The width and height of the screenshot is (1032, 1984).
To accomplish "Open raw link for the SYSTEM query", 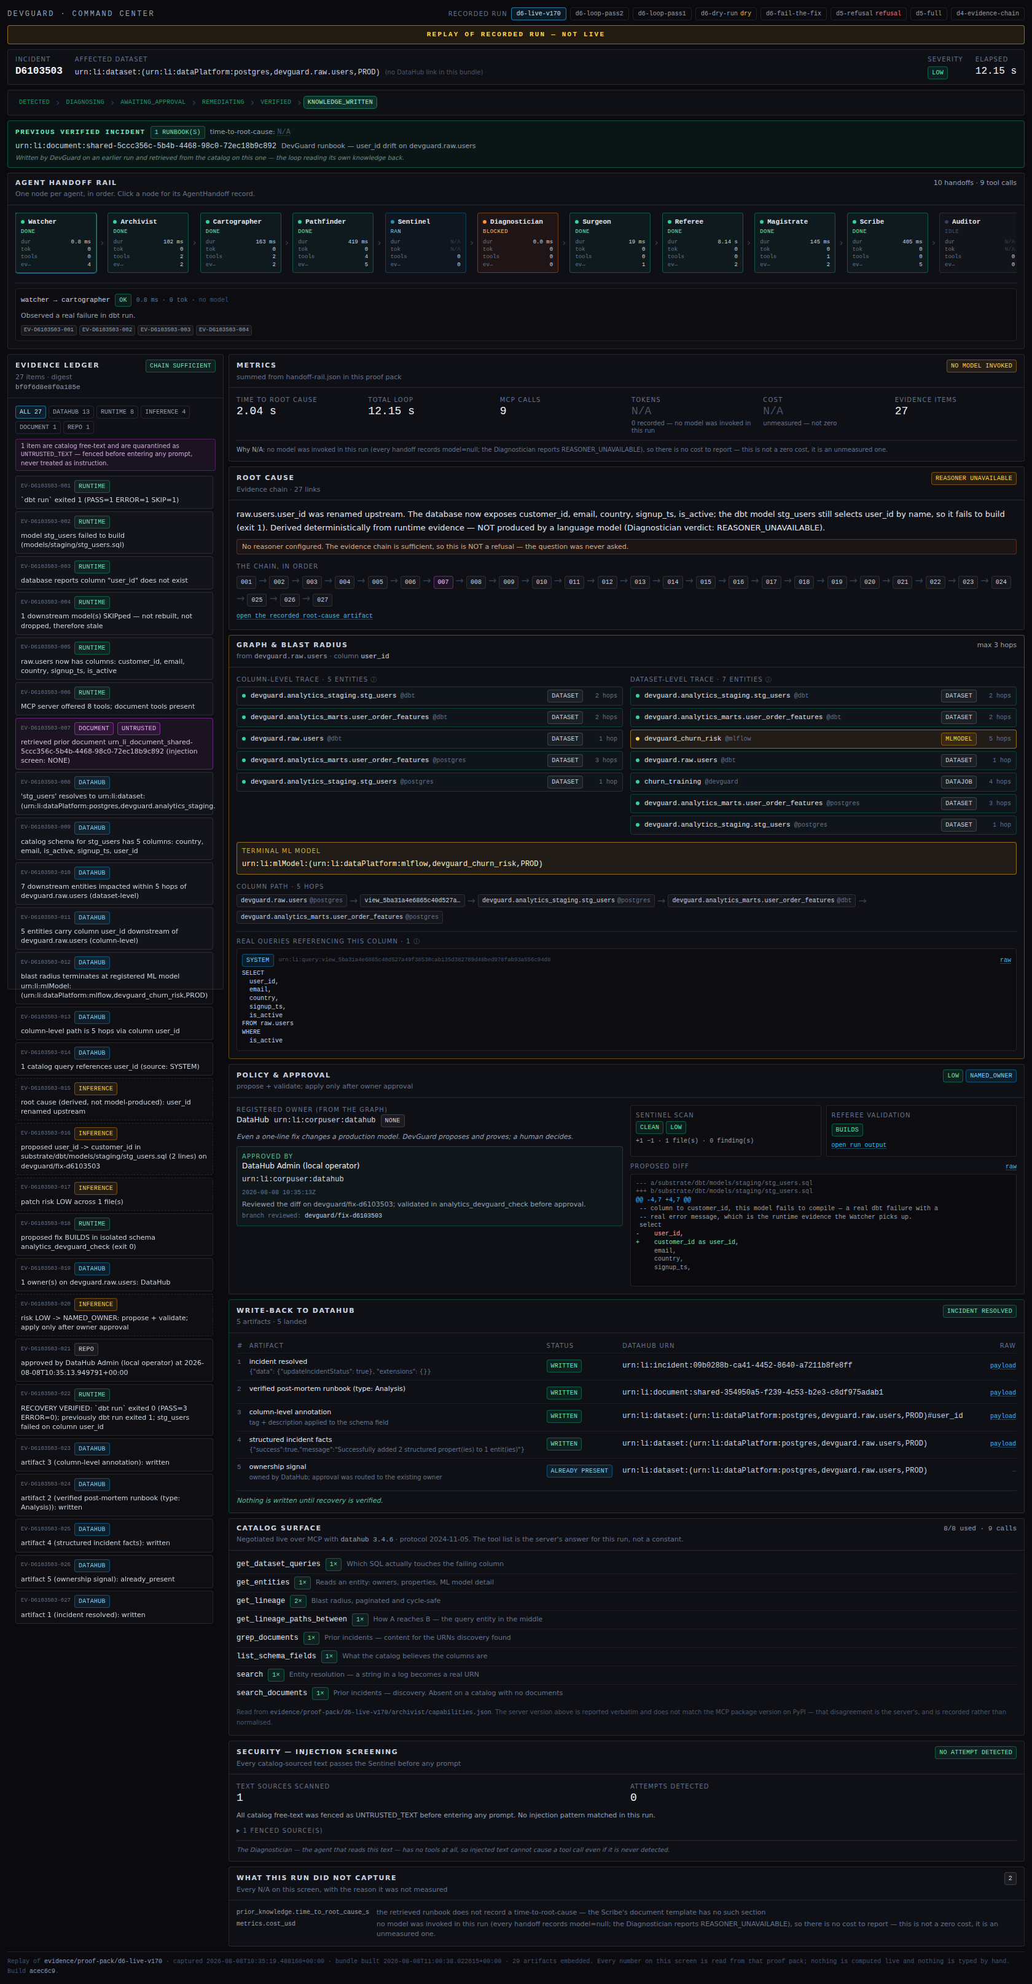I will (x=1005, y=959).
